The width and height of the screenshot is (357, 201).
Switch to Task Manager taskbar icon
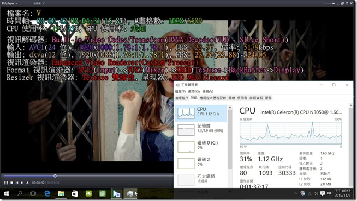tap(130, 194)
